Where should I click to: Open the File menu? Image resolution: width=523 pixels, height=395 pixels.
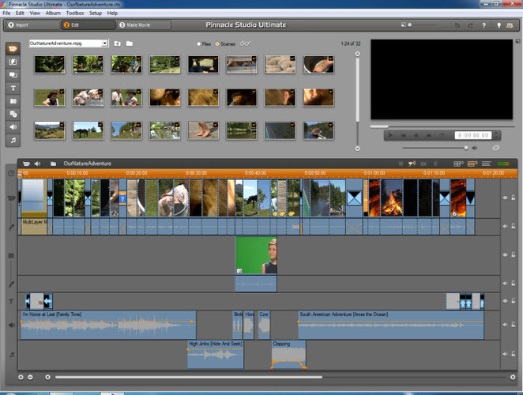(6, 13)
